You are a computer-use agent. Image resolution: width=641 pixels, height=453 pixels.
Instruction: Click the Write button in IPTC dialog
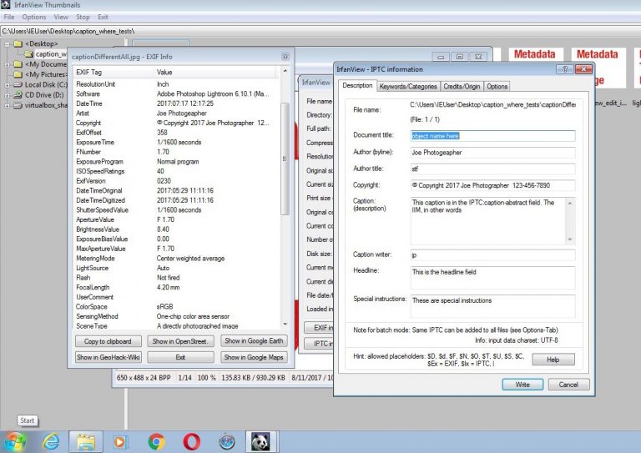coord(522,385)
